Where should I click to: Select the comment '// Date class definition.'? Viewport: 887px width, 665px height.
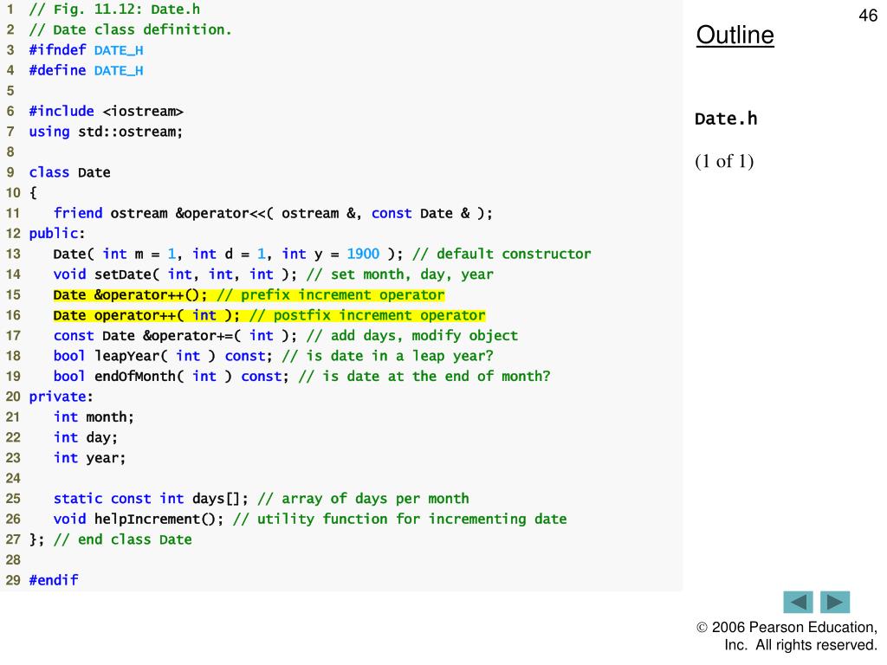coord(130,30)
